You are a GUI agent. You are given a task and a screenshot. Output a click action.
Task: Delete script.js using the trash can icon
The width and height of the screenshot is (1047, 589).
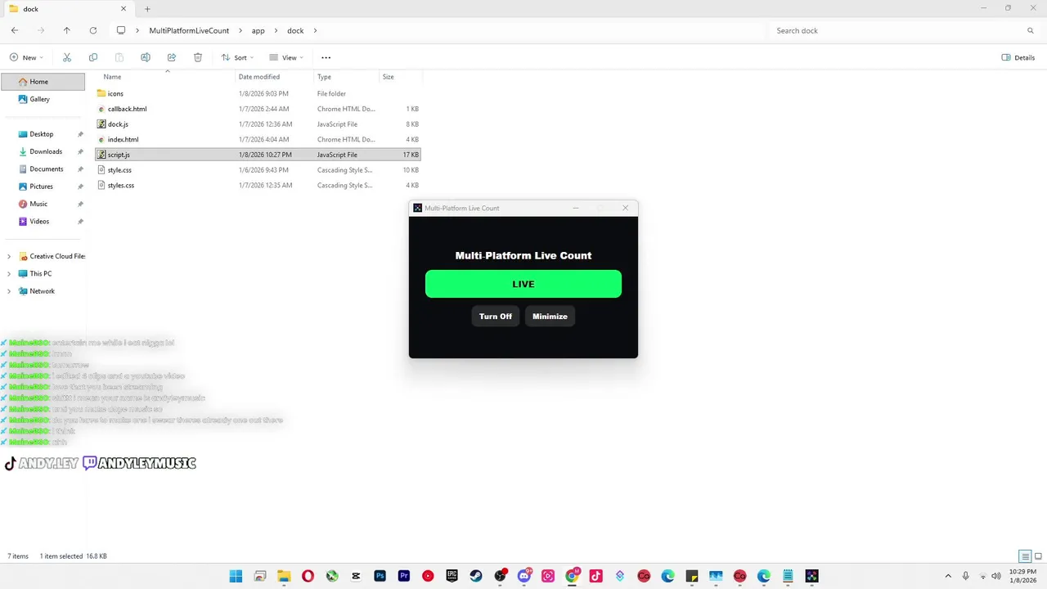[x=198, y=57]
